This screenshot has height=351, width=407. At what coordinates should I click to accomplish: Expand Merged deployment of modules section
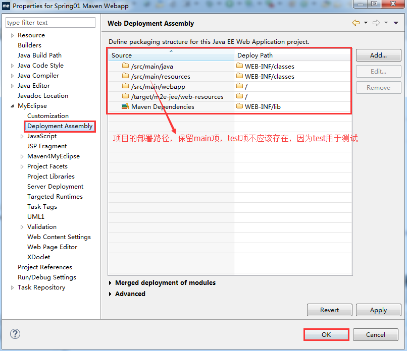pos(110,283)
